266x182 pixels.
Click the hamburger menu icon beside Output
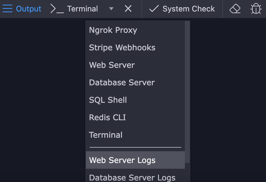click(x=8, y=9)
